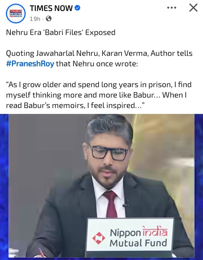This screenshot has height=260, width=203.
Task: Open the three-dot post options menu
Action: pyautogui.click(x=172, y=8)
